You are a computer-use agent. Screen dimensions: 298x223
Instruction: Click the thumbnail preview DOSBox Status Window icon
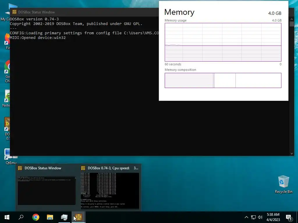pyautogui.click(x=20, y=168)
